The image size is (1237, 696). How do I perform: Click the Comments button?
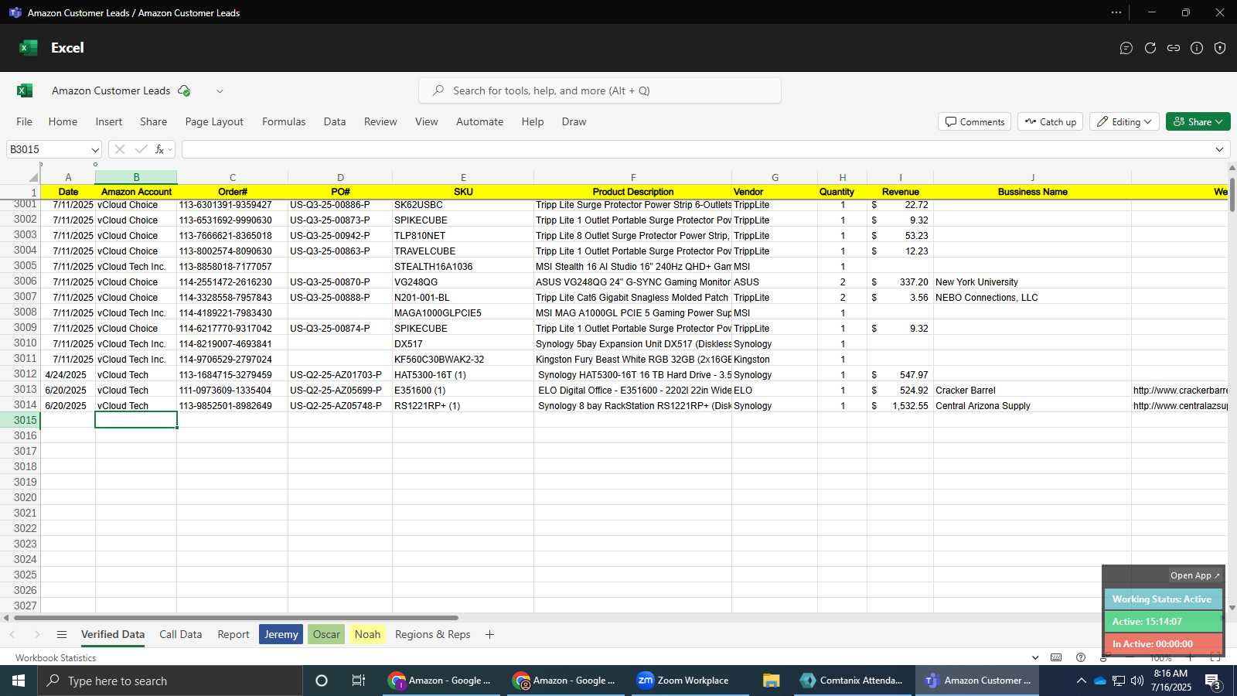[x=974, y=121]
